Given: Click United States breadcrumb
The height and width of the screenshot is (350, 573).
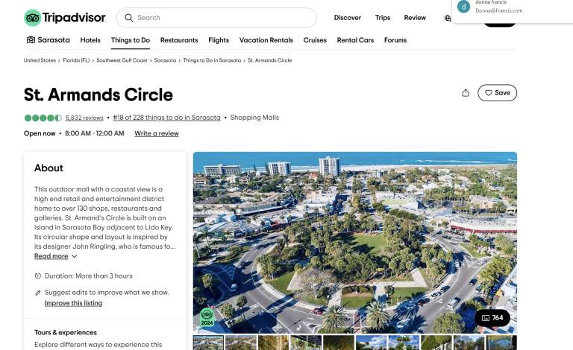Looking at the screenshot, I should click(x=40, y=60).
